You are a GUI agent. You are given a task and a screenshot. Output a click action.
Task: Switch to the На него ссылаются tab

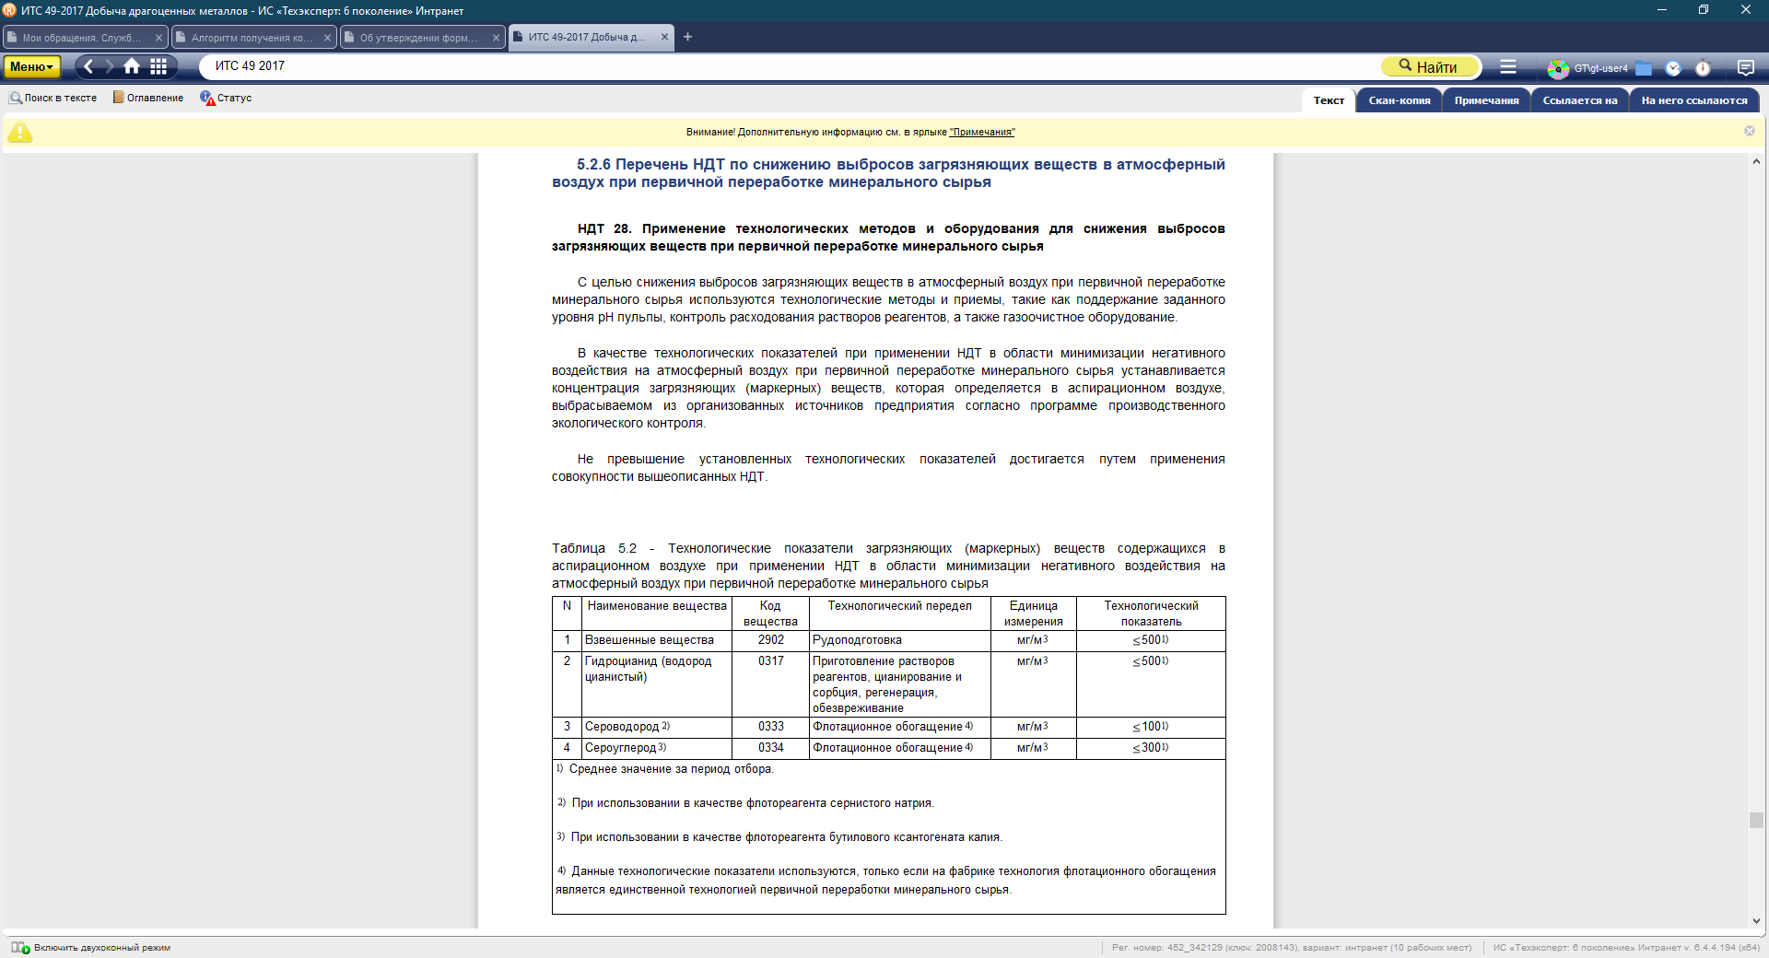pos(1693,100)
